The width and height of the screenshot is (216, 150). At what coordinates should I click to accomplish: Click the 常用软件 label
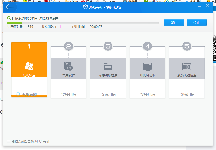click(69, 75)
